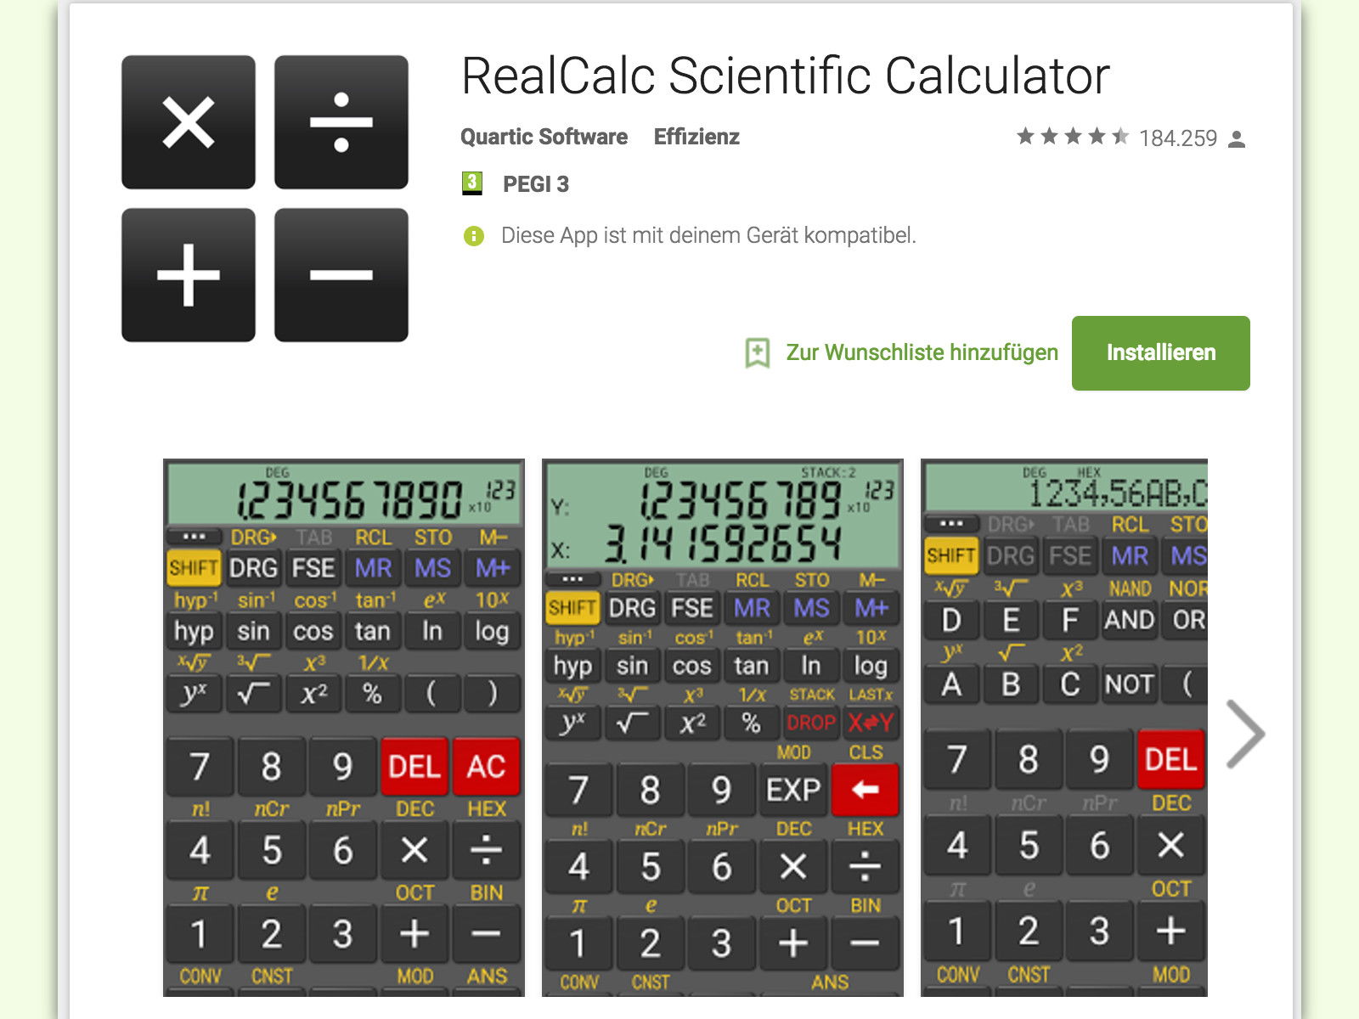Image resolution: width=1359 pixels, height=1019 pixels.
Task: Open the third hexadecimal mode screenshot
Action: (1064, 728)
